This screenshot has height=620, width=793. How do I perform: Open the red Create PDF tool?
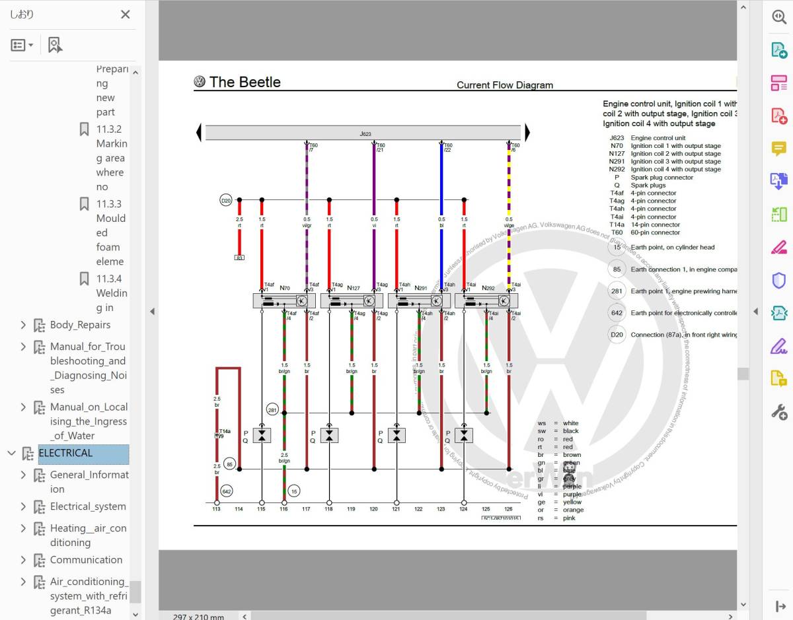(x=779, y=116)
